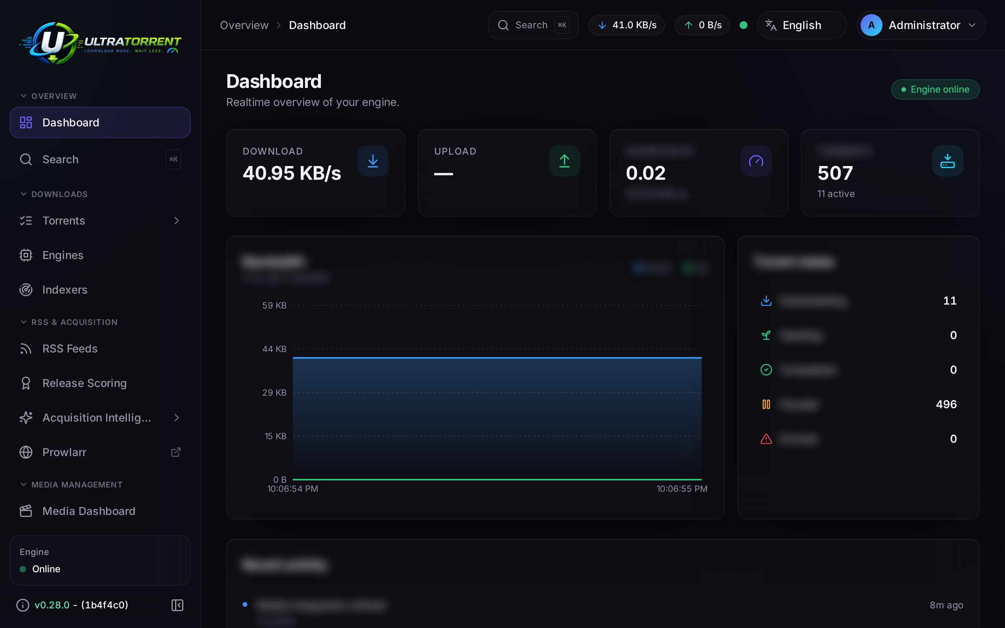Click the Dashboard grid icon in sidebar
The image size is (1005, 628).
(x=26, y=122)
